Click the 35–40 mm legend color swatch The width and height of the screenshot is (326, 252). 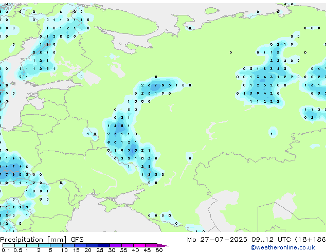[x=128, y=245]
